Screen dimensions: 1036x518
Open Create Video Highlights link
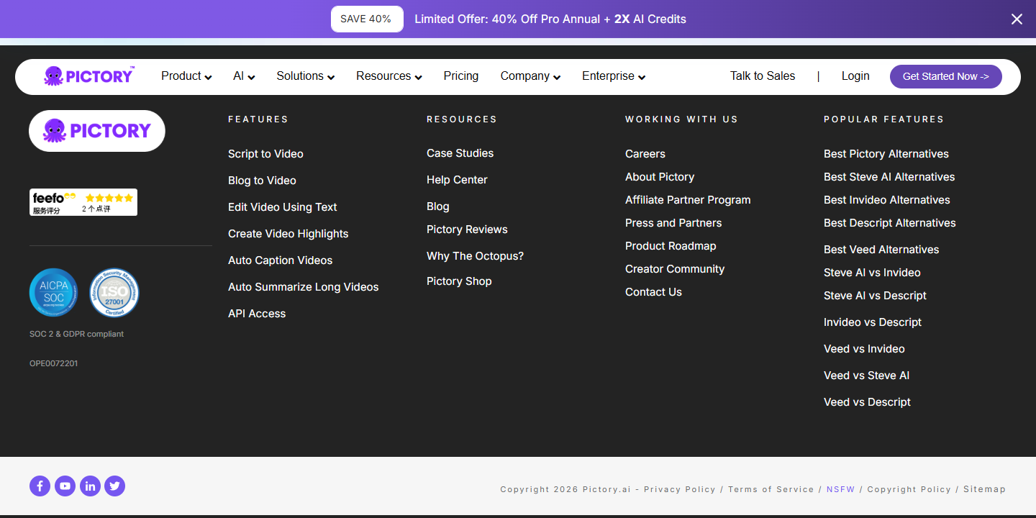288,234
